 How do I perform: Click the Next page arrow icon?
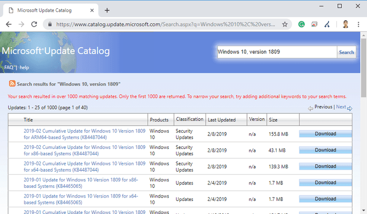(350, 108)
